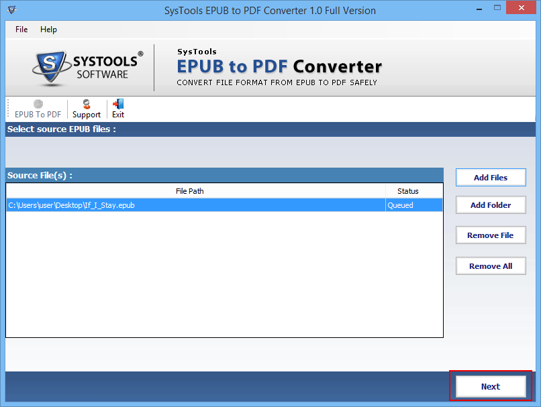
Task: Proceed with the Next button
Action: [491, 387]
